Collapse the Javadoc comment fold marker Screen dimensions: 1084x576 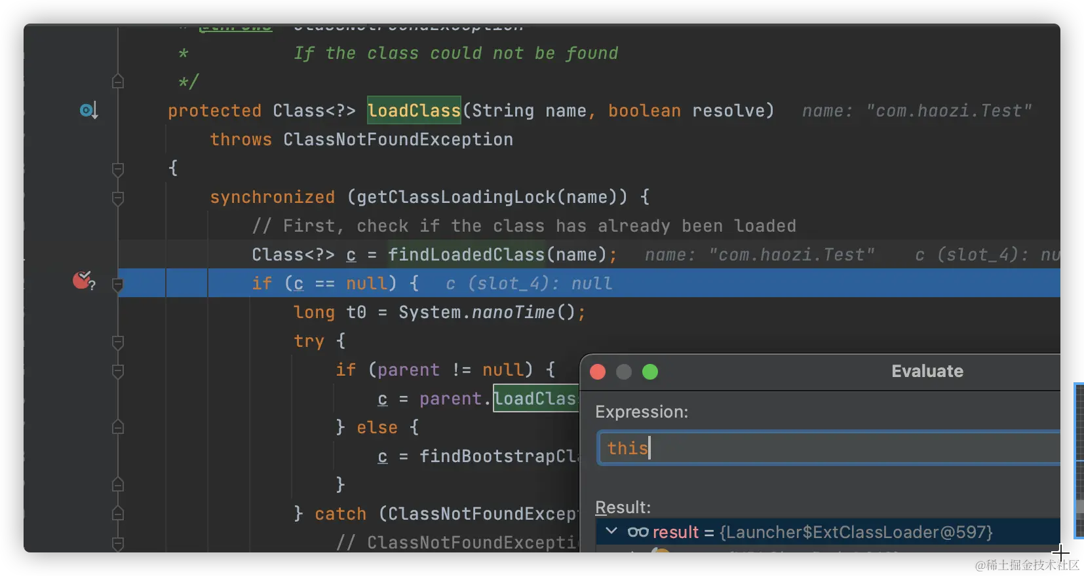[x=118, y=82]
